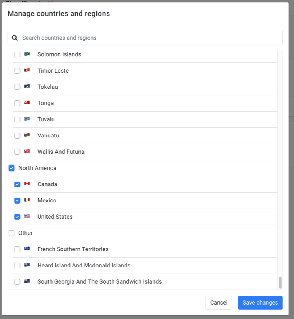Click the Tonga flag icon
The image size is (294, 319).
(27, 102)
